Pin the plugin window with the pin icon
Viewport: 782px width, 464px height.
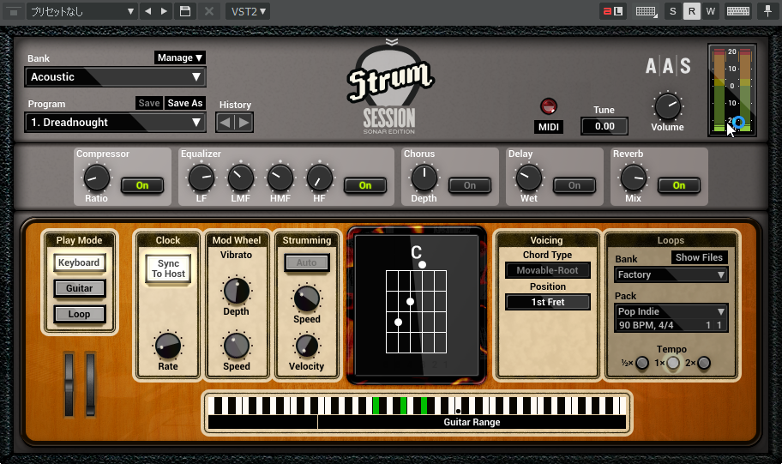[767, 11]
